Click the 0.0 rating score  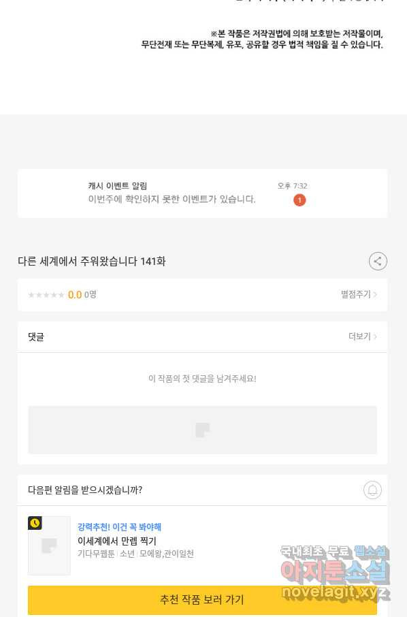pos(75,295)
